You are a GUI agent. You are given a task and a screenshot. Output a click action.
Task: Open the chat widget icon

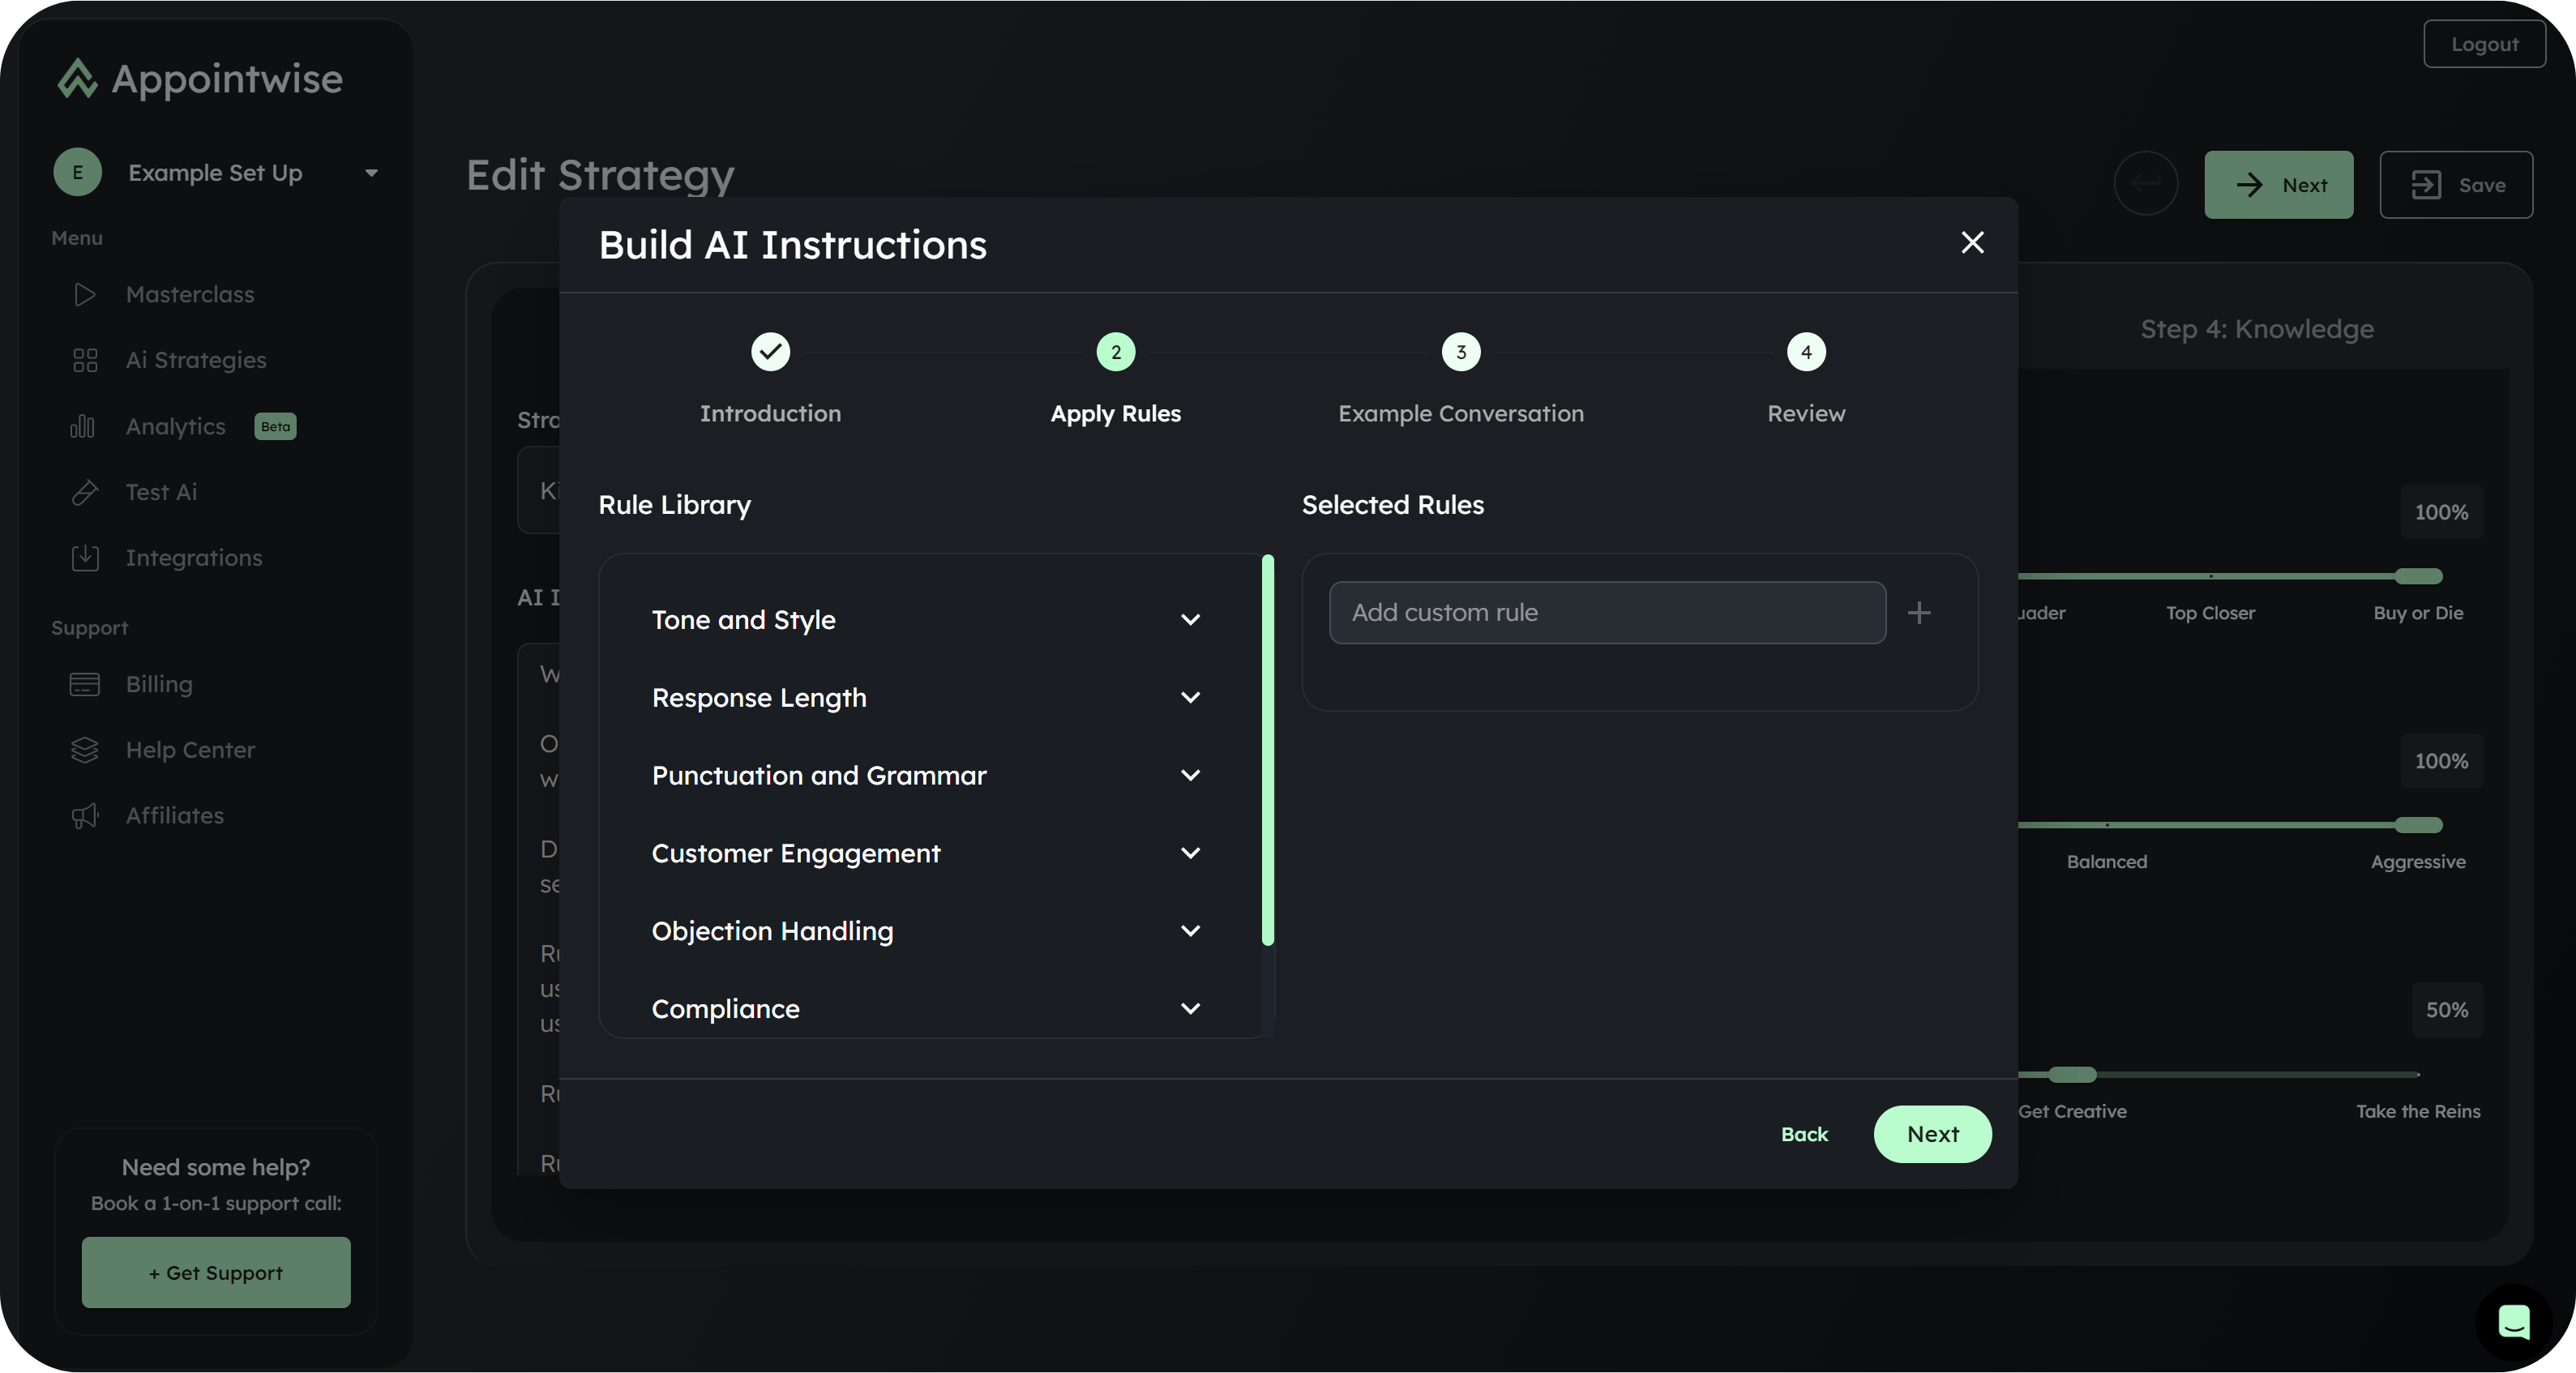point(2513,1322)
